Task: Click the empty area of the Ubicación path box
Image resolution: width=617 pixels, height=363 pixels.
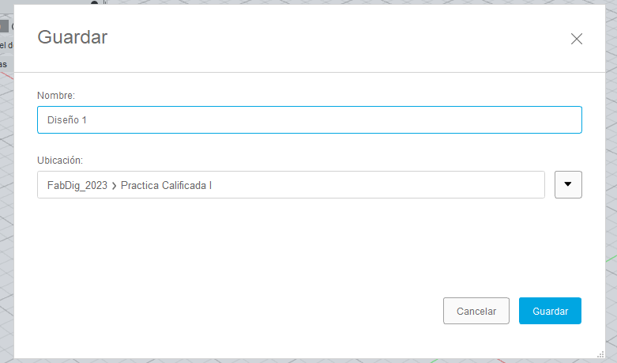Action: [x=378, y=184]
